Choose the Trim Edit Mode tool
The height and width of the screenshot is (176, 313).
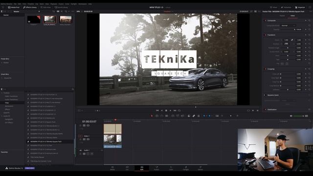click(156, 116)
